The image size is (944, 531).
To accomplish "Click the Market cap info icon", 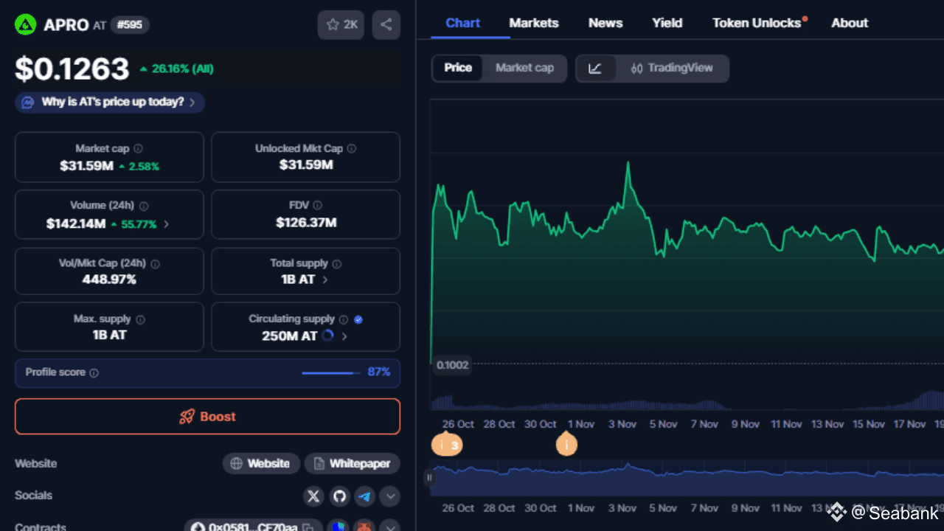I will coord(138,149).
